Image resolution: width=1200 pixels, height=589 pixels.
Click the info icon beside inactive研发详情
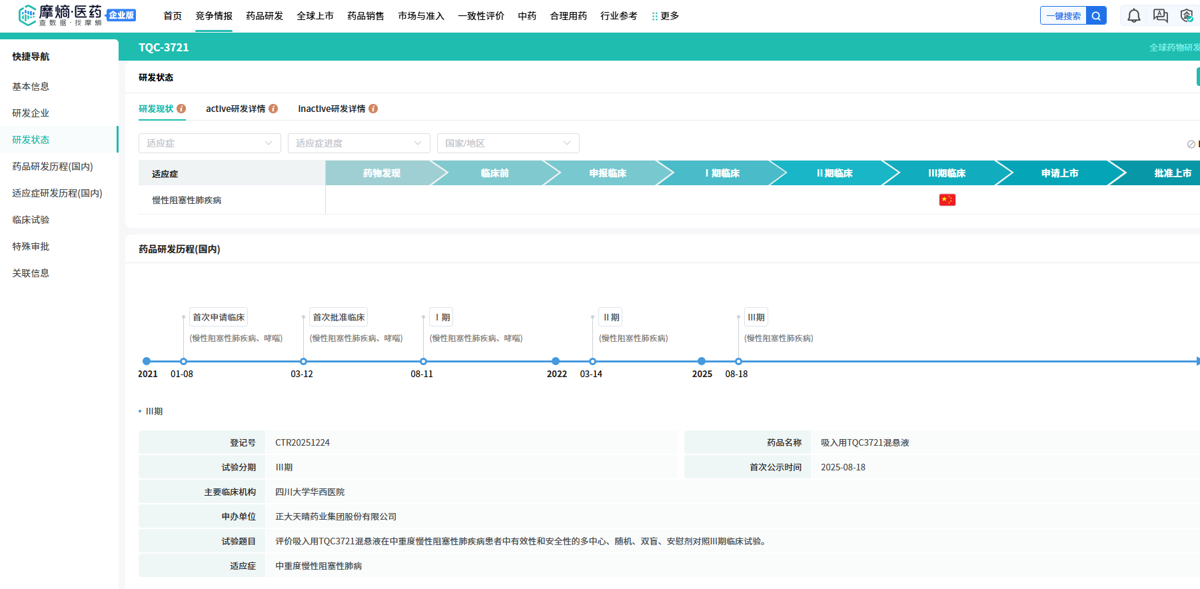click(x=373, y=109)
